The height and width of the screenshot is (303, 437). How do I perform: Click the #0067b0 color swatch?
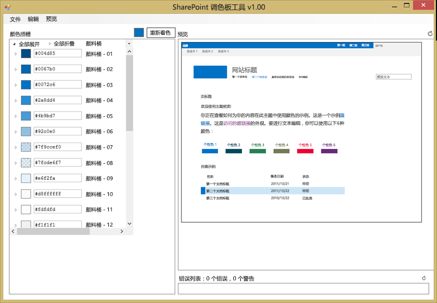(26, 69)
